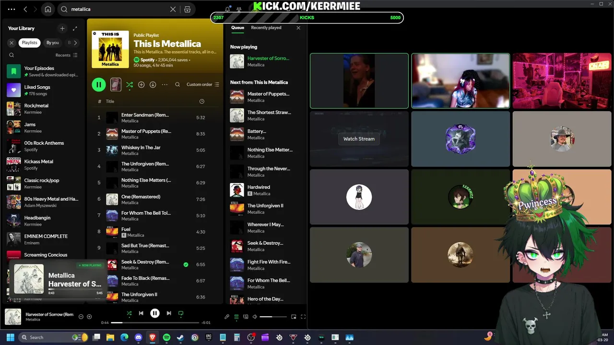Open Spotify Home via the house icon
614x345 pixels.
coord(48,9)
